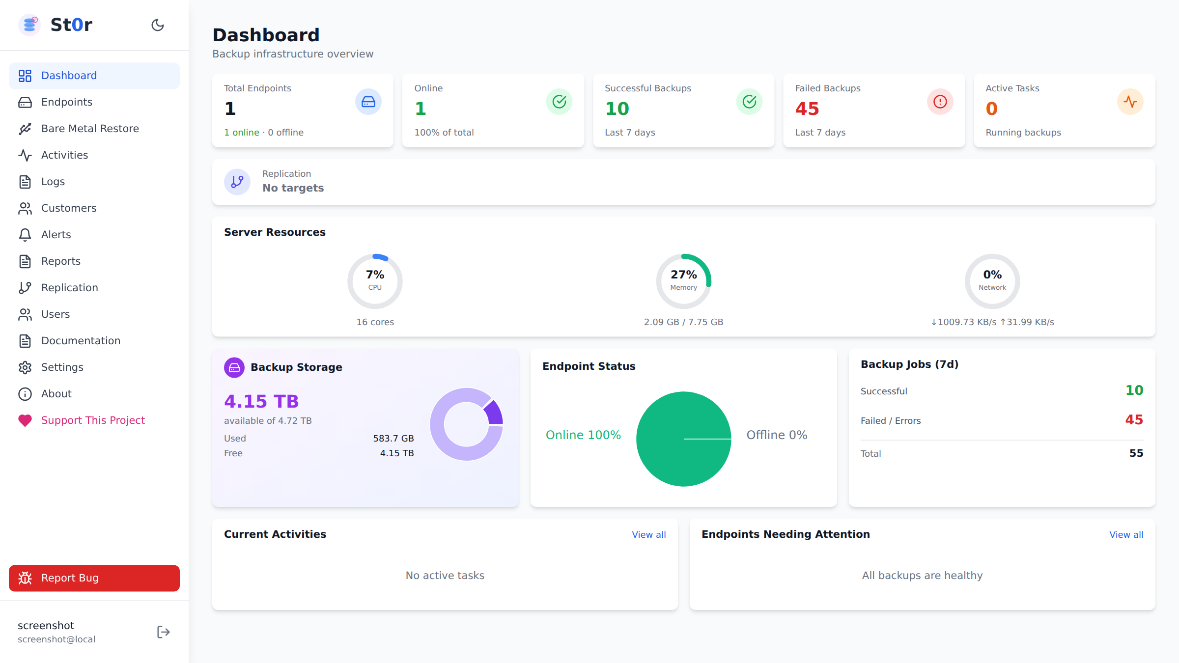Toggle dark mode with the moon icon
Image resolution: width=1179 pixels, height=663 pixels.
pyautogui.click(x=157, y=25)
